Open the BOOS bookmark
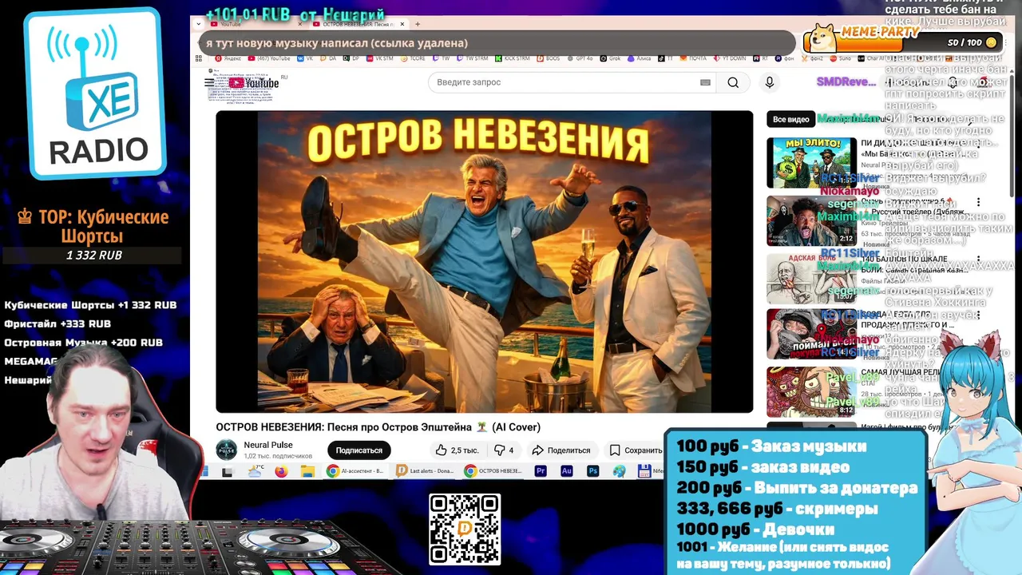 pos(548,58)
